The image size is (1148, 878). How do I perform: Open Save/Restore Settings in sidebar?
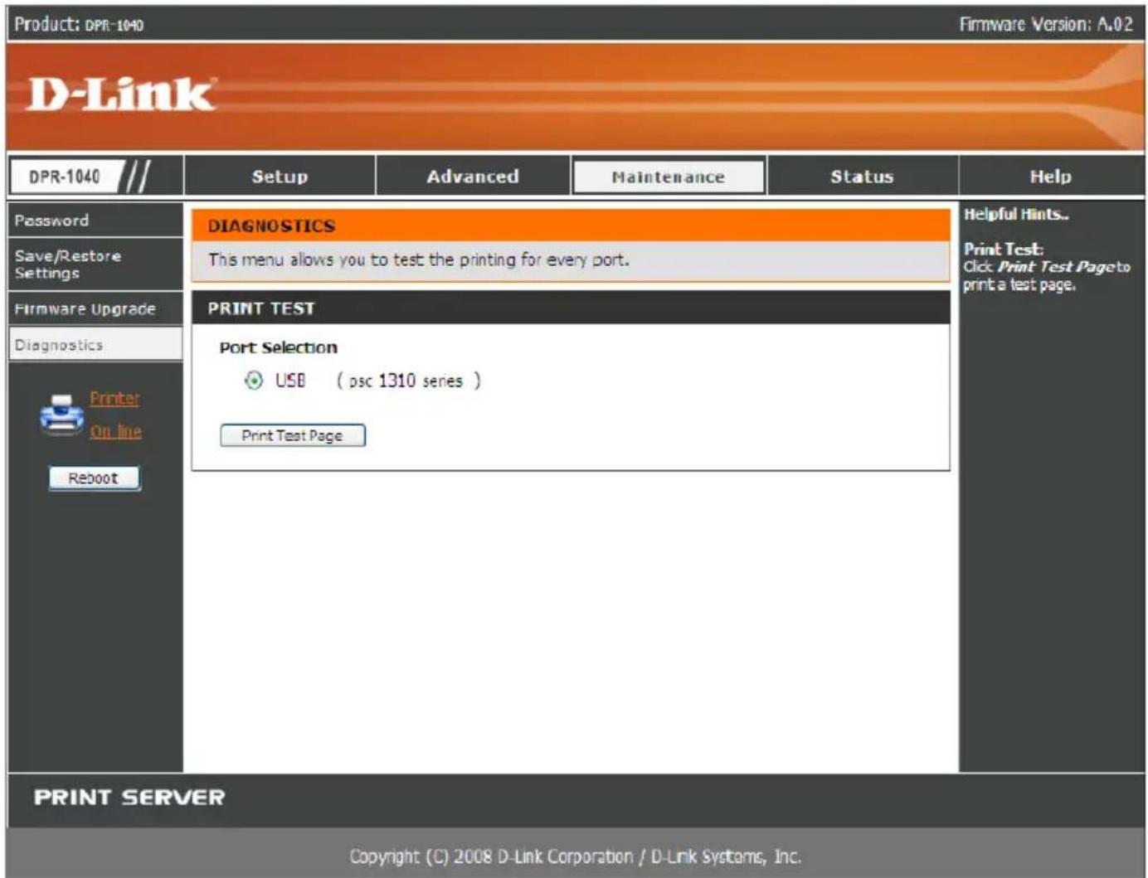95,264
